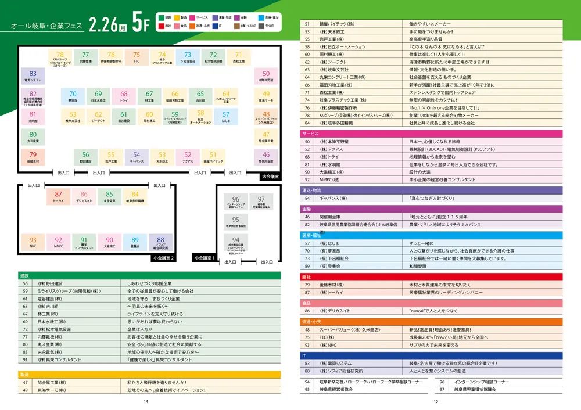Click the 大会議室 room label
Screen dimensions: 581x410
point(271,177)
